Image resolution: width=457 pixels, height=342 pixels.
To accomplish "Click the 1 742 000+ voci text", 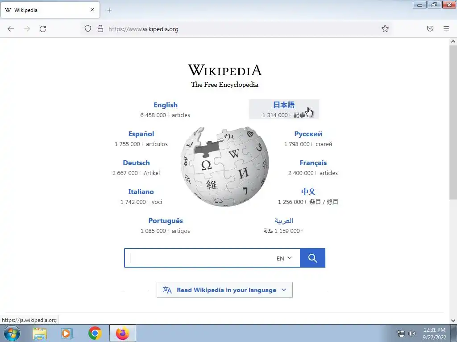I will click(141, 202).
